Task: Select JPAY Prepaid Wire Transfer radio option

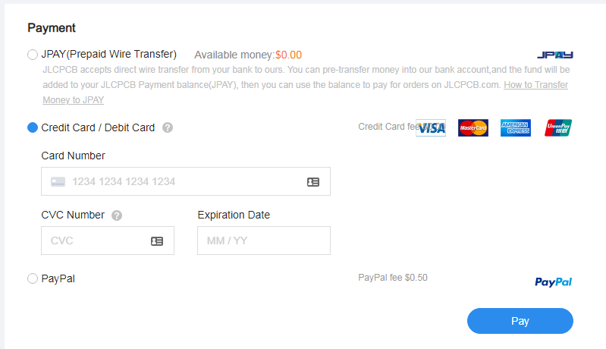Action: pos(33,55)
